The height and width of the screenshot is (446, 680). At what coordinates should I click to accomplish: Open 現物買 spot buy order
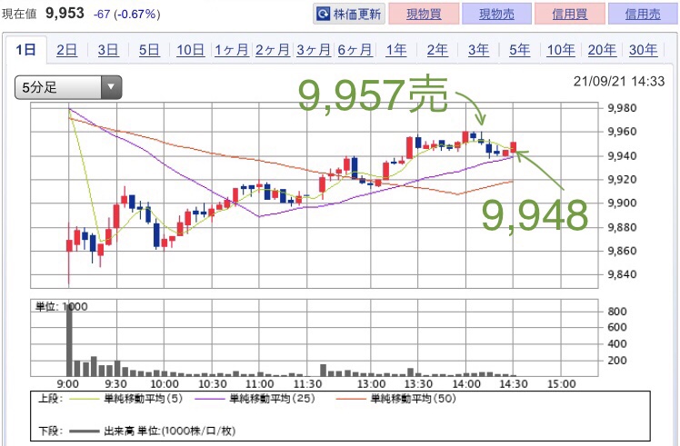tap(424, 15)
